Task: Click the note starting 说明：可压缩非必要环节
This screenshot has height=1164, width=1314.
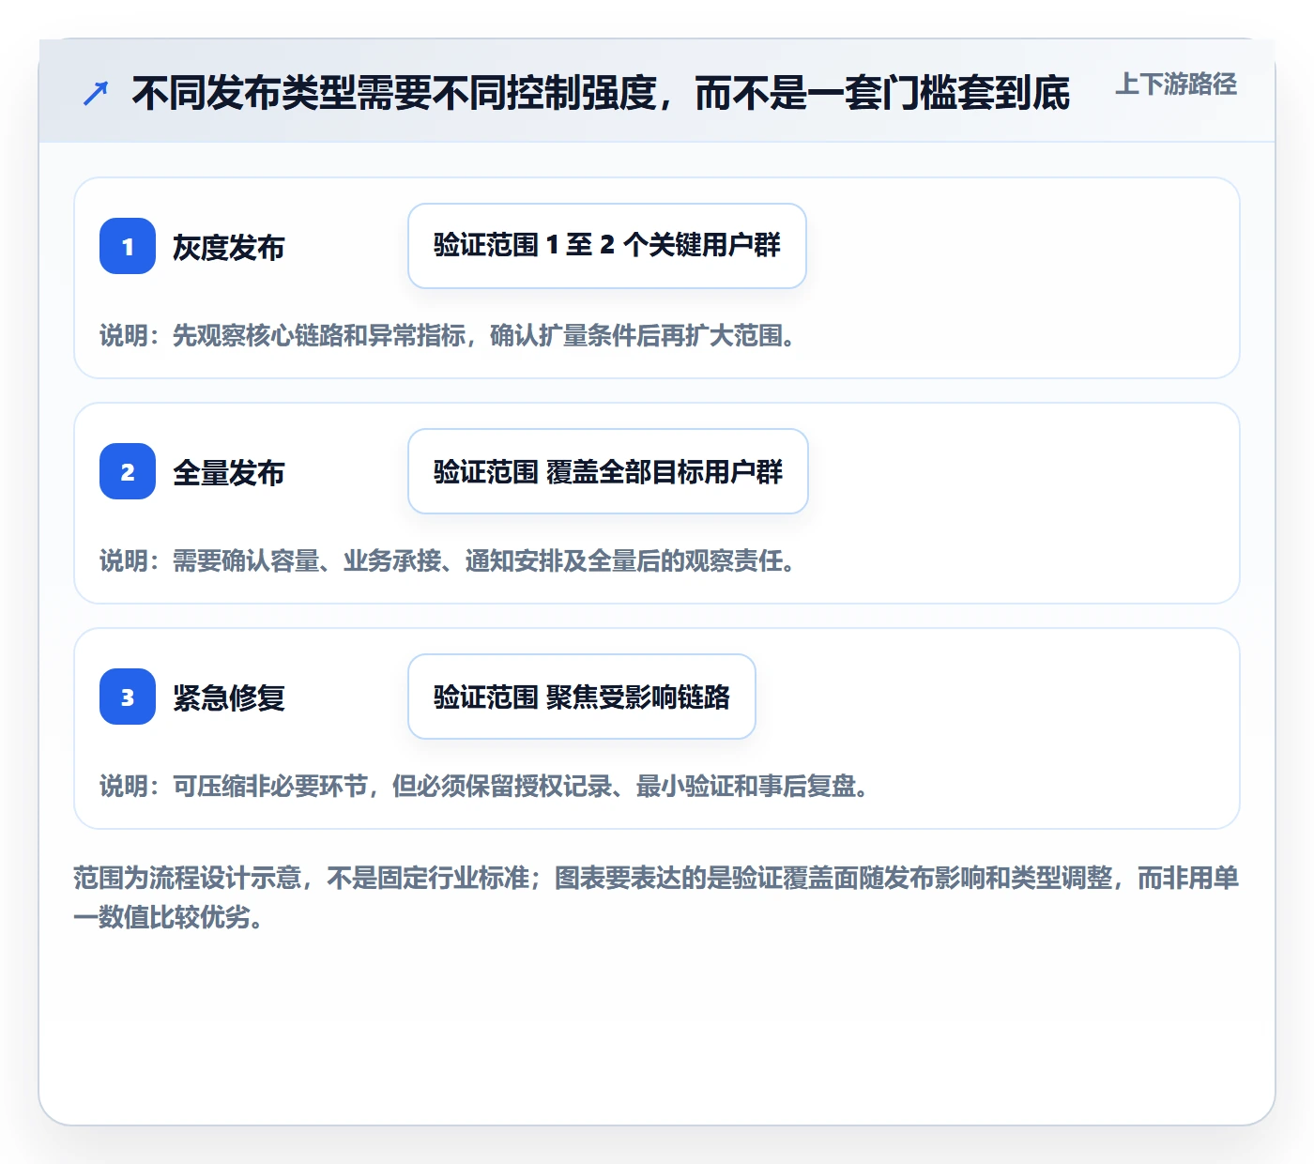Action: pyautogui.click(x=484, y=786)
